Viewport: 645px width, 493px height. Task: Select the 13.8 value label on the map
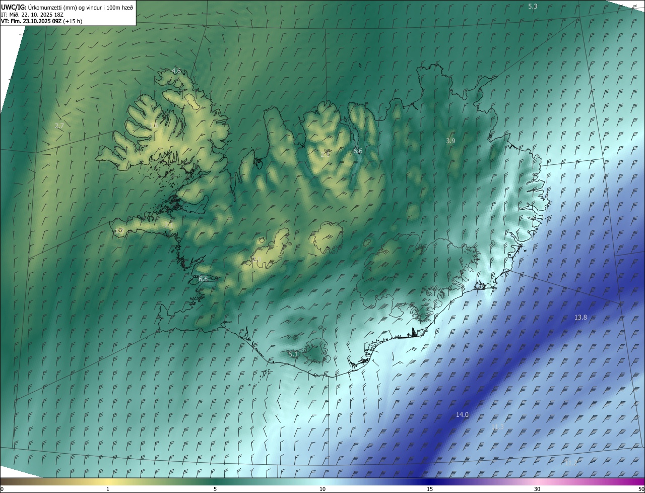pyautogui.click(x=580, y=317)
